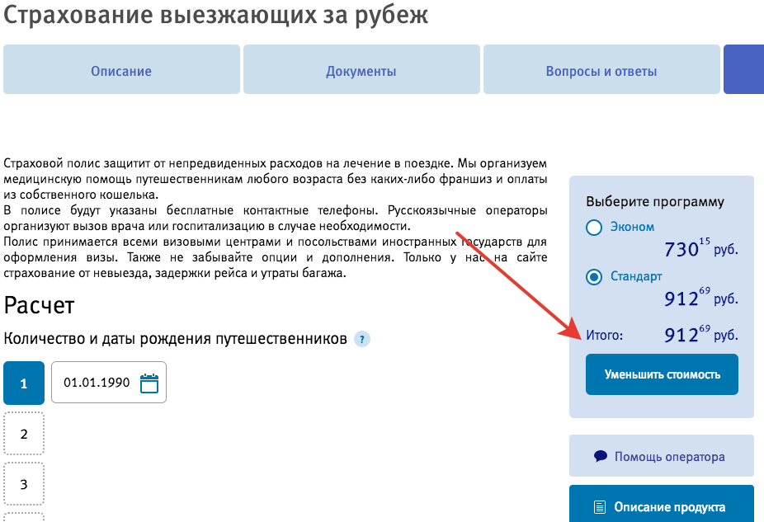Add traveler number 2
Viewport: 764px width, 522px height.
pos(23,432)
